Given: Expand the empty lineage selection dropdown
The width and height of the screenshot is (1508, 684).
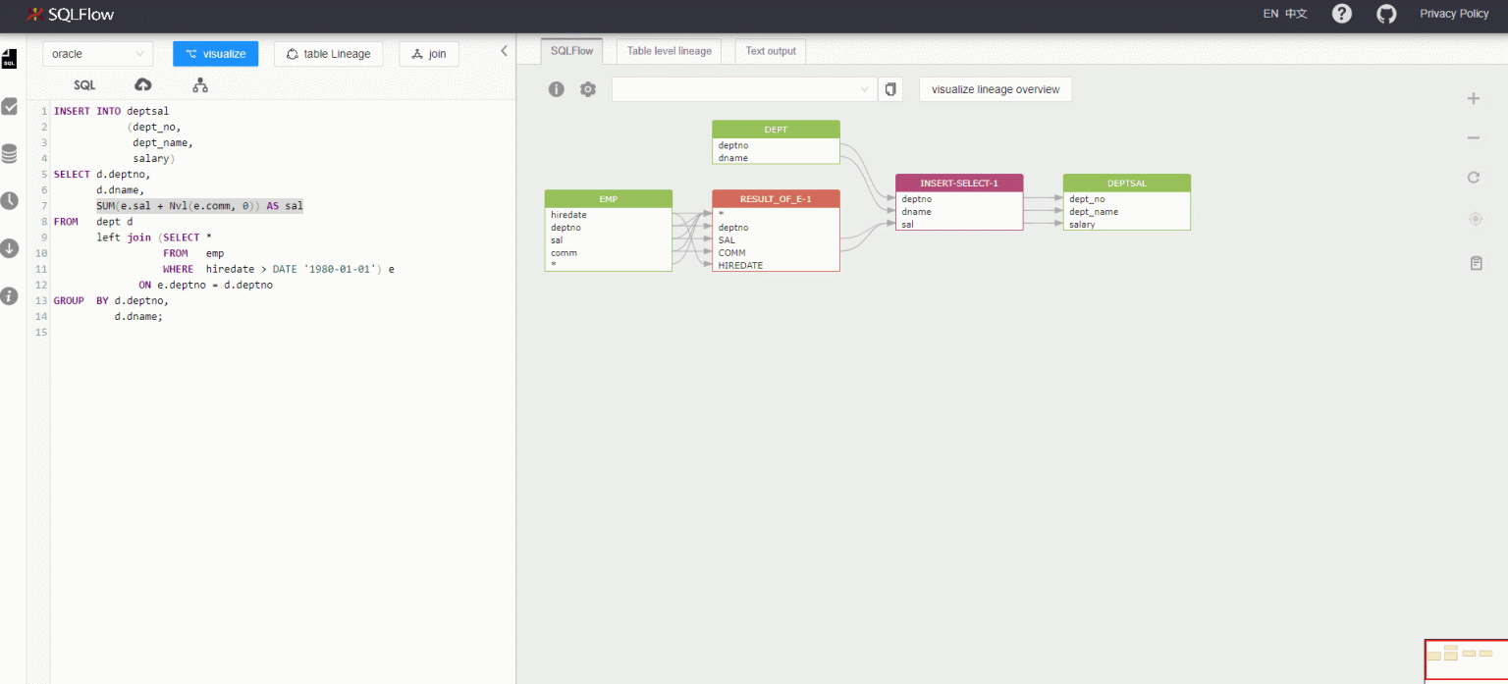Looking at the screenshot, I should click(743, 89).
